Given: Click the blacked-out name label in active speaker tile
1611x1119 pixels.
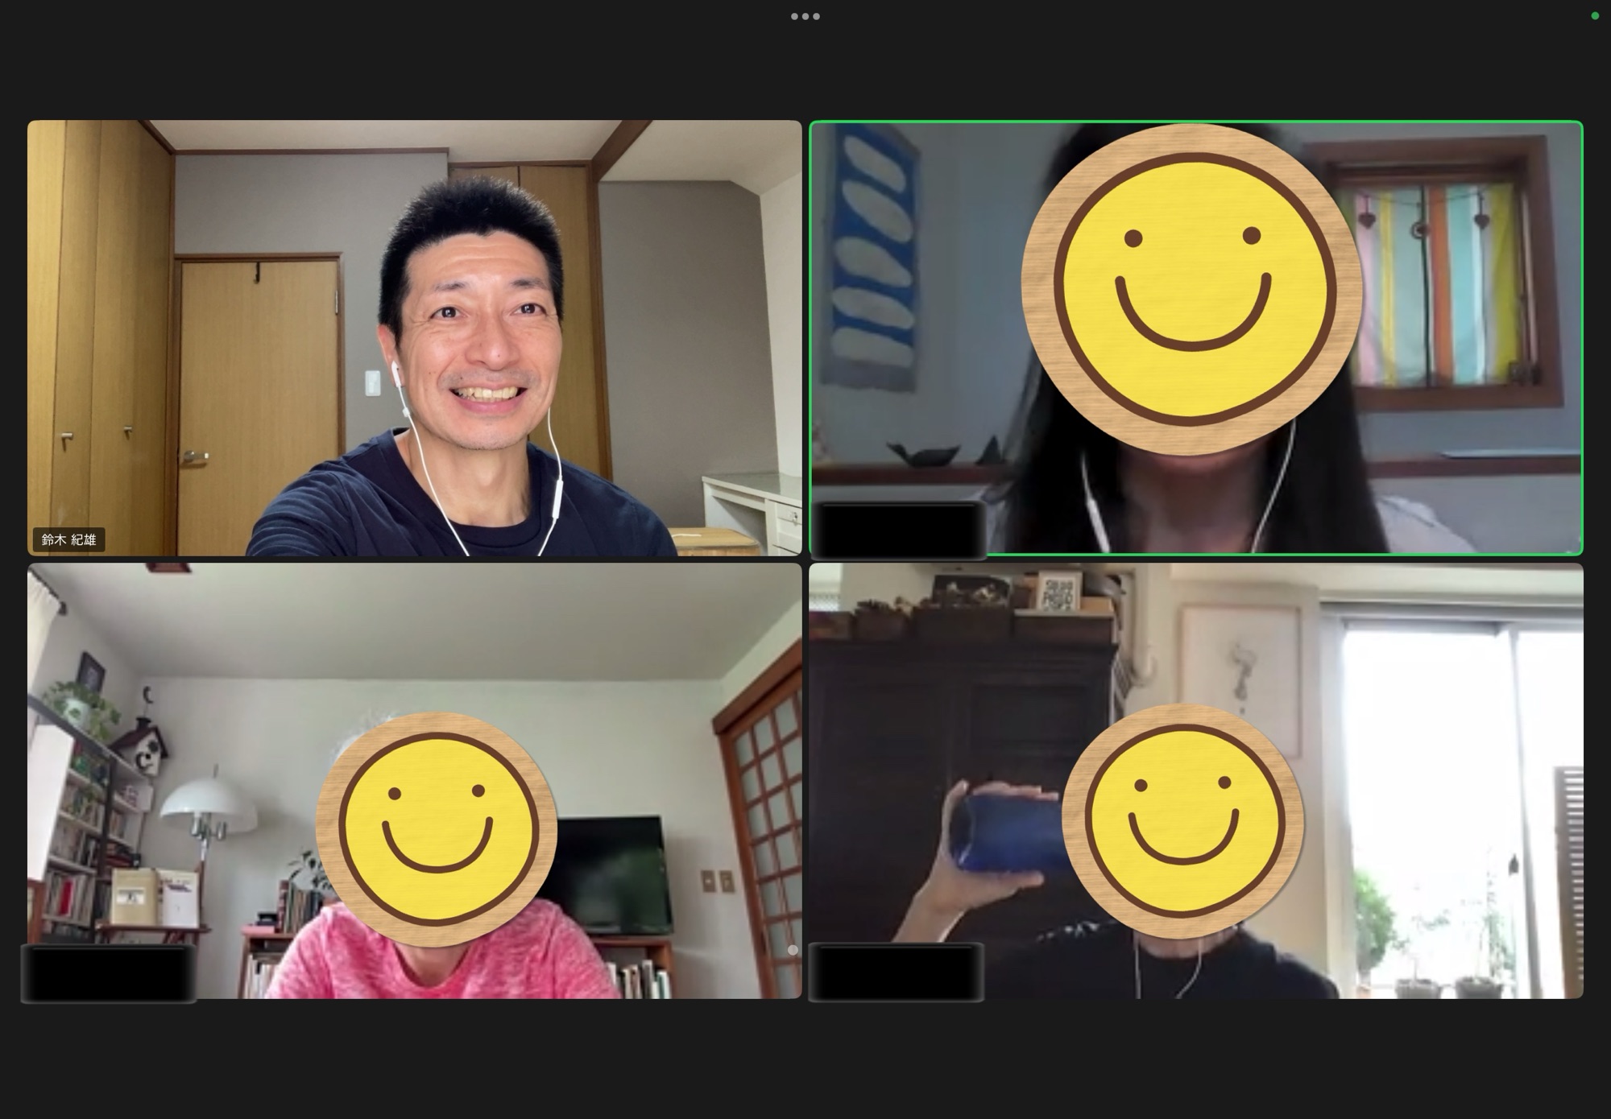Looking at the screenshot, I should [897, 529].
